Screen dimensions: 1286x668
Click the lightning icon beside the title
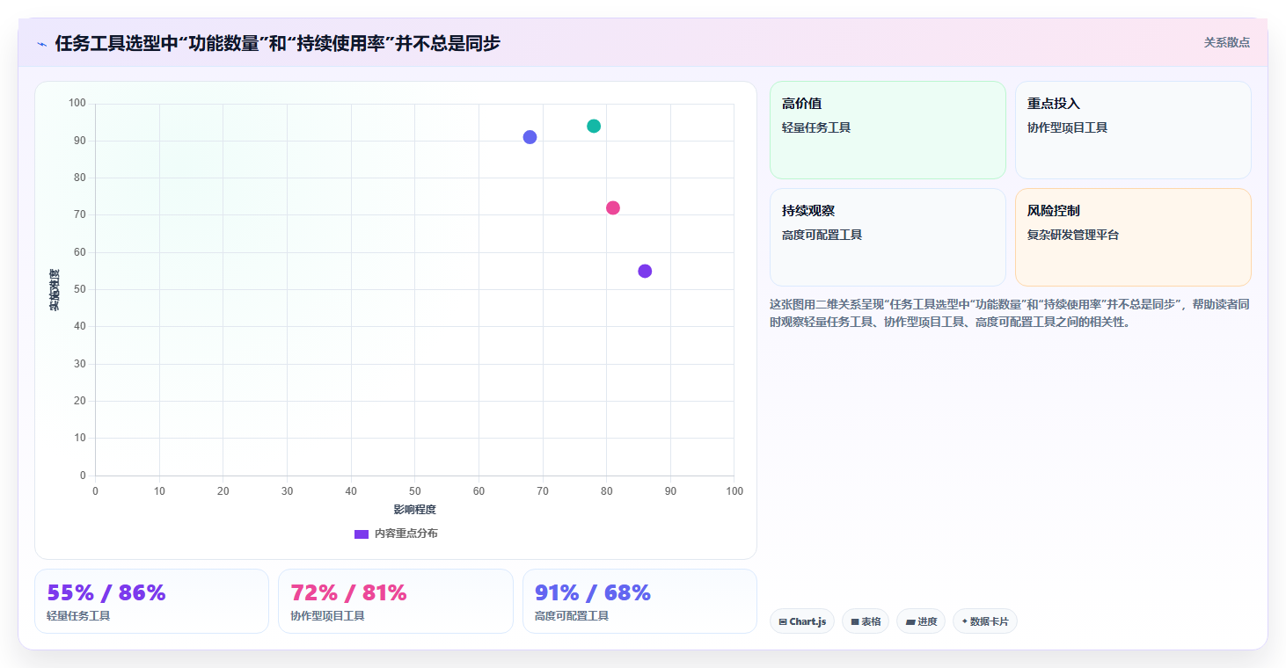41,44
